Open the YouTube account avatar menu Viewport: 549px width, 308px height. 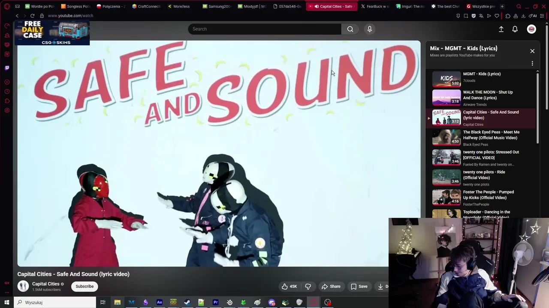(x=531, y=29)
